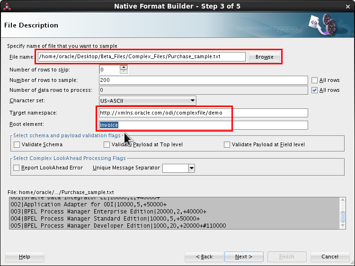The height and width of the screenshot is (266, 355).
Task: Select preview line 002 Application Adapter for ODI
Action: [89, 204]
